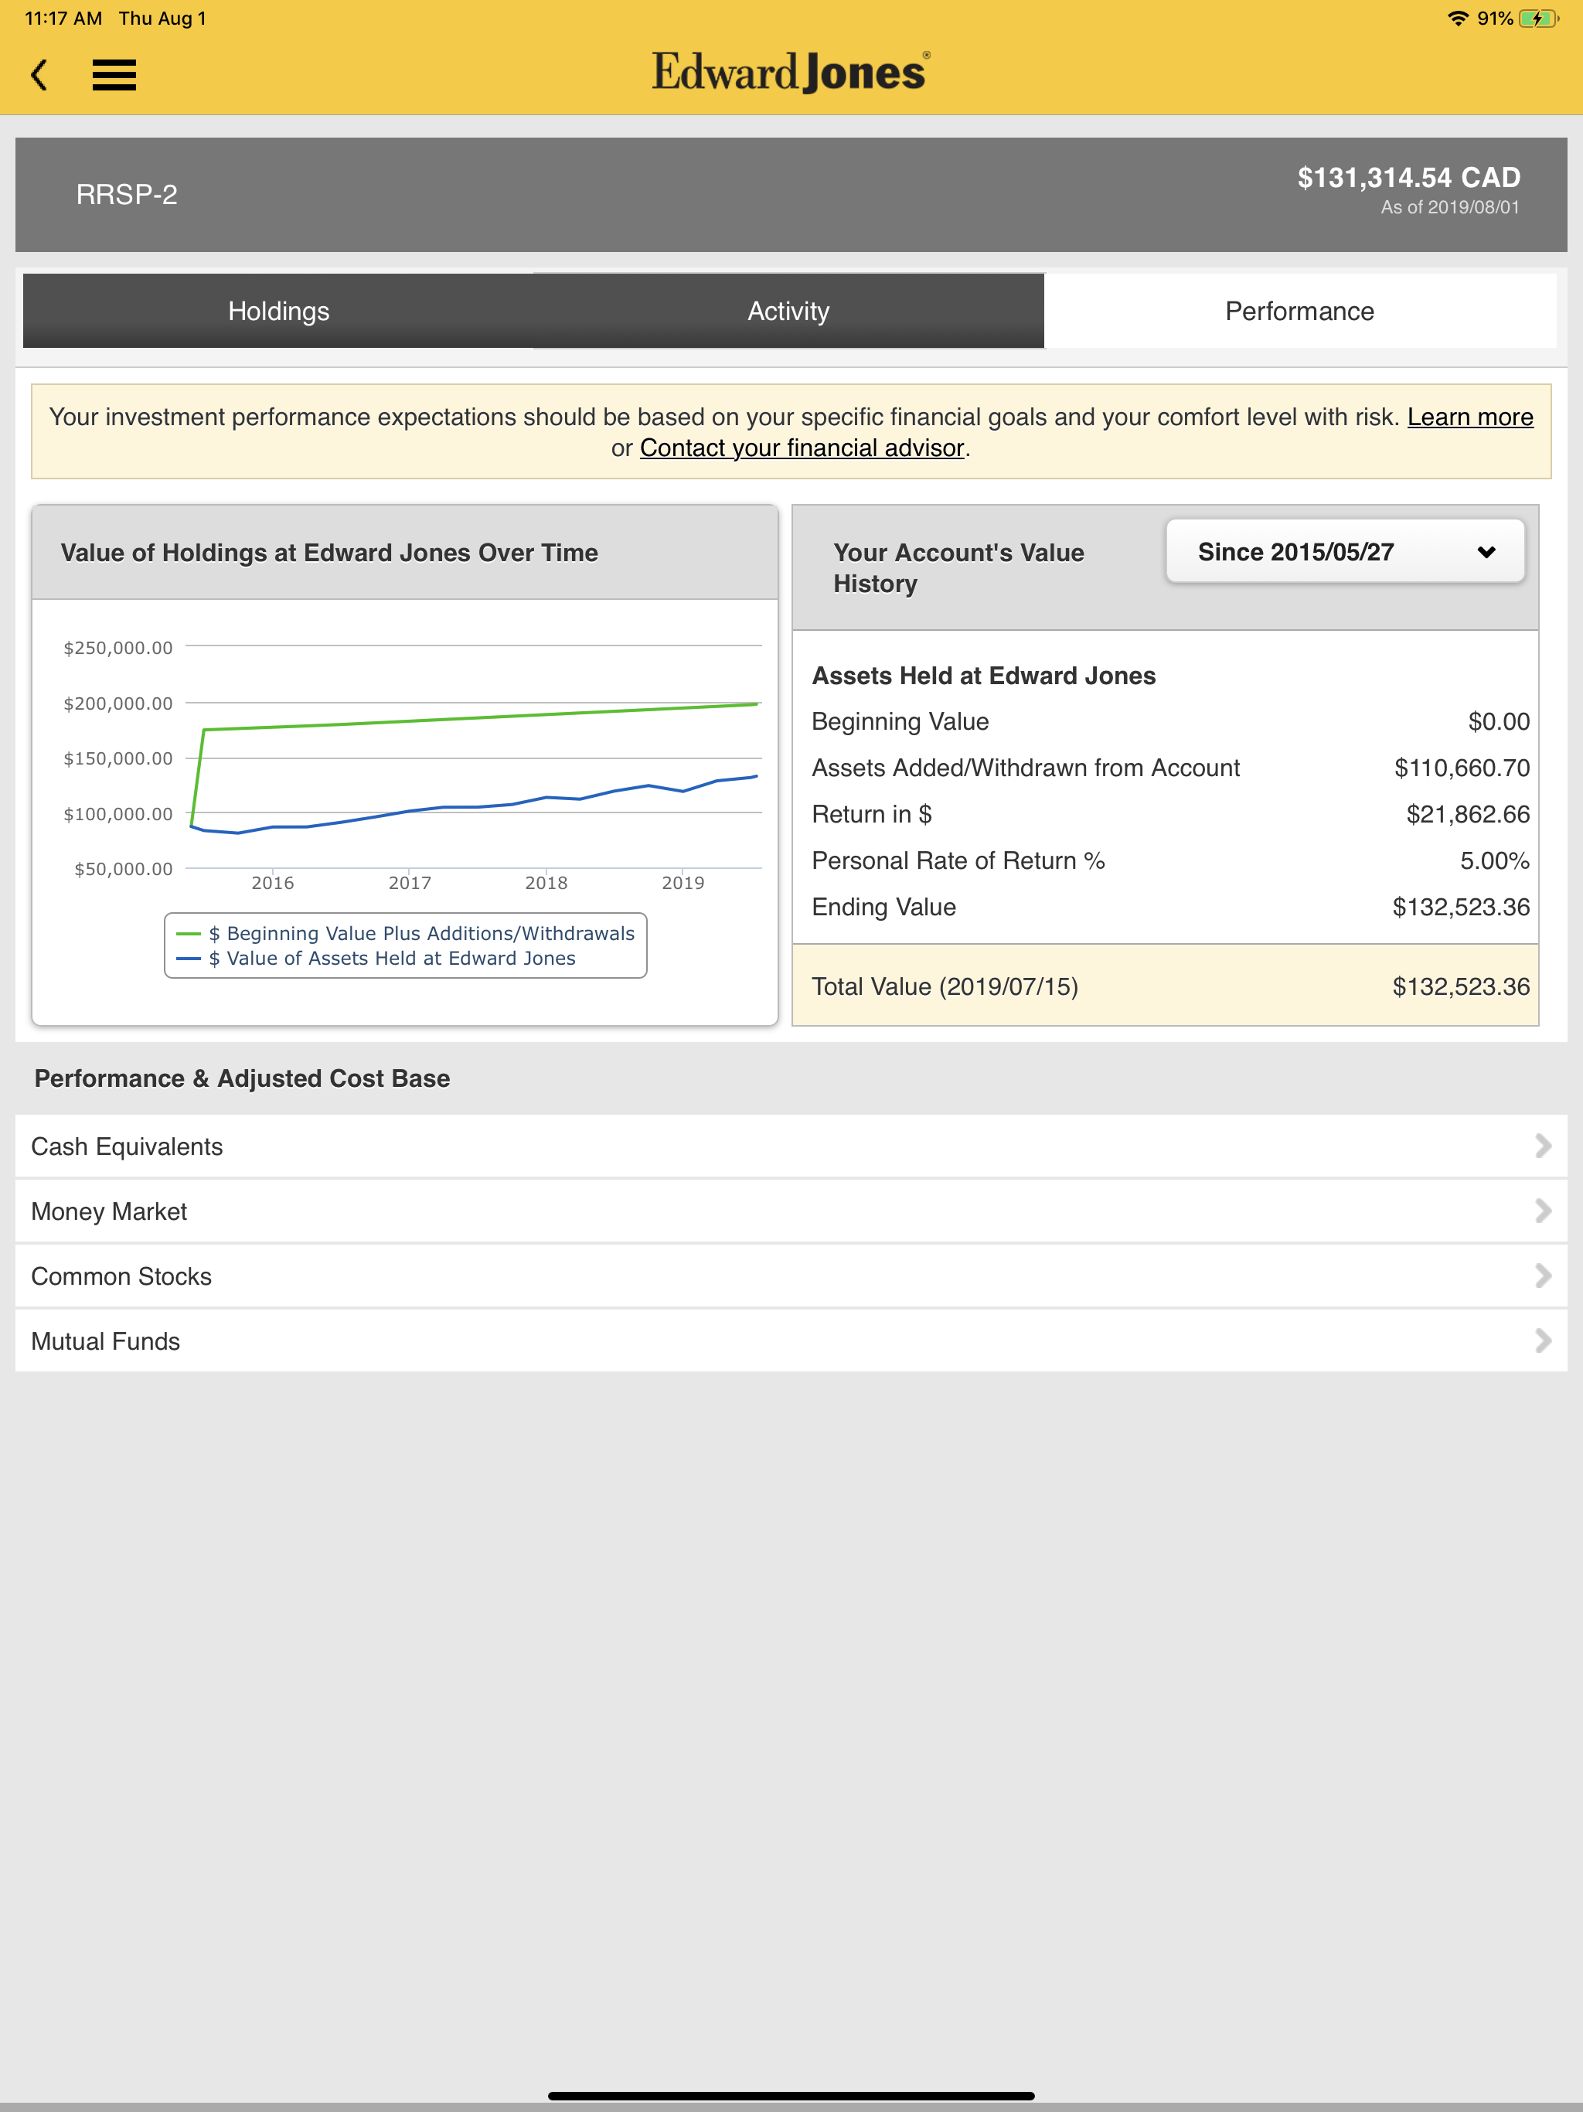Tap the green Beginning Value legend entry

[x=406, y=933]
